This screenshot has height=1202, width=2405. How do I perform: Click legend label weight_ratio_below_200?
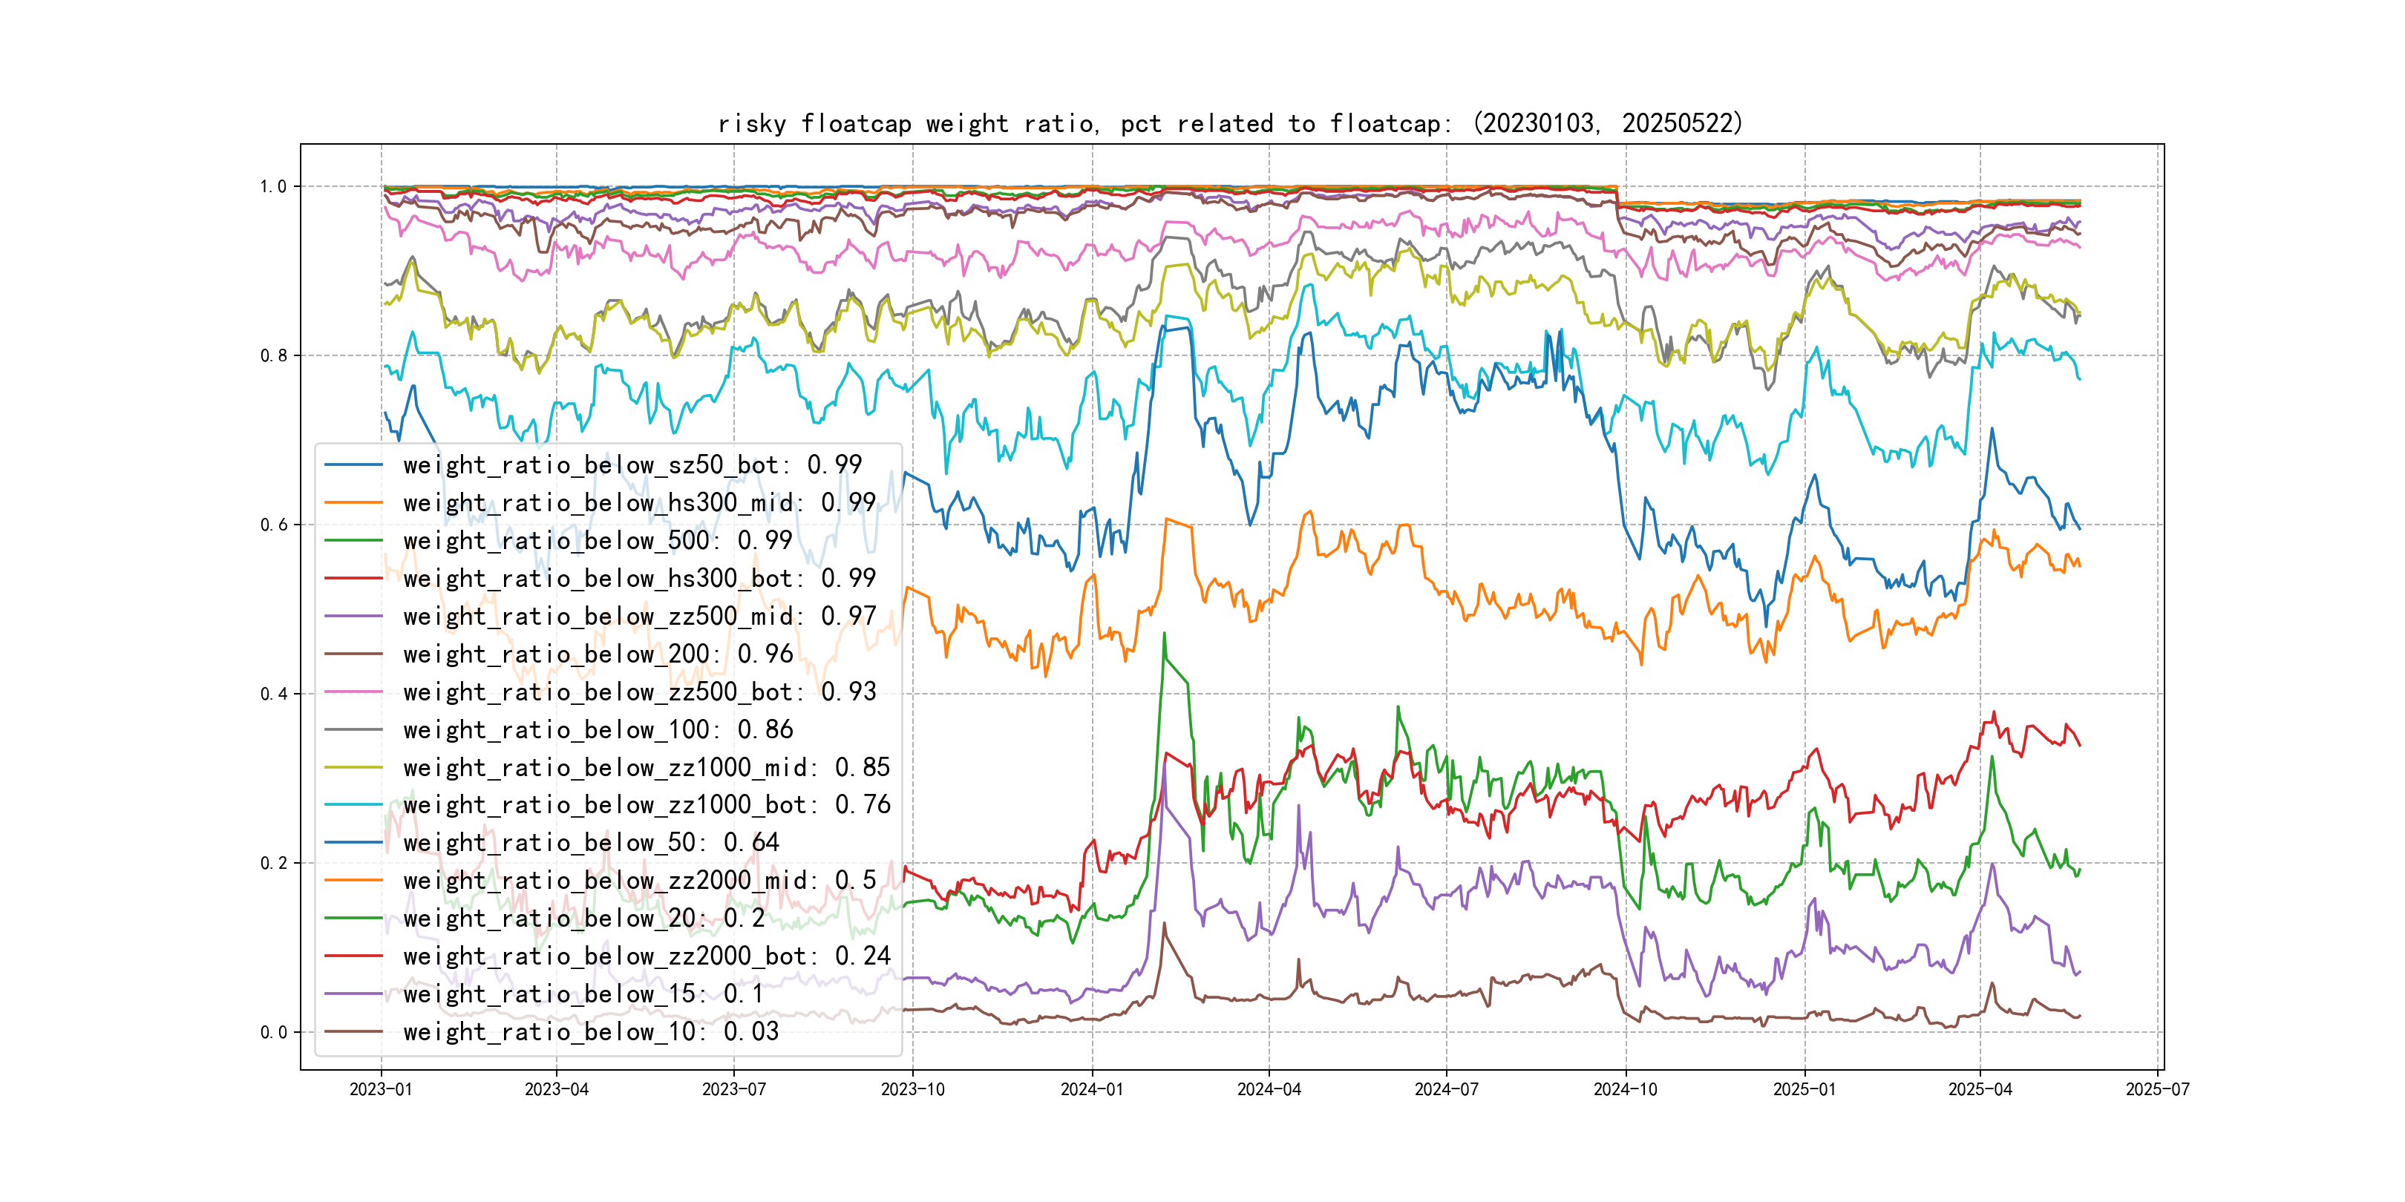pyautogui.click(x=598, y=654)
